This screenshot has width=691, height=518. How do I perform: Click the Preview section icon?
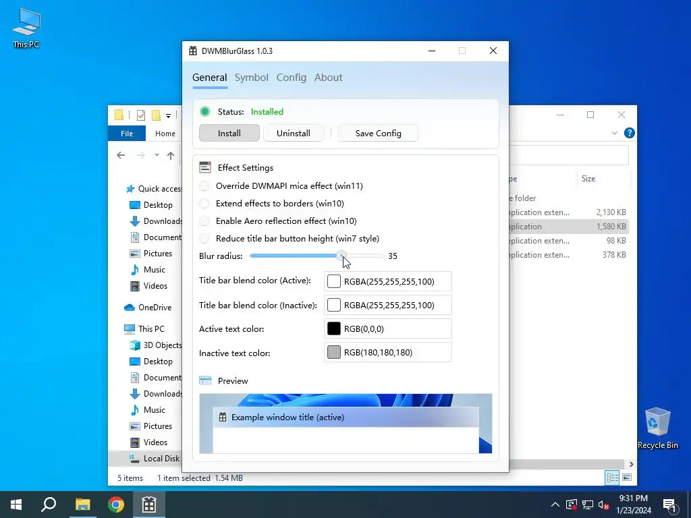coord(205,380)
